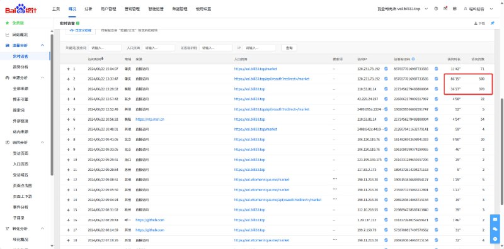Viewport: 504px width, 249px height.
Task: Expand row 2 with the plus sign
Action: [68, 79]
